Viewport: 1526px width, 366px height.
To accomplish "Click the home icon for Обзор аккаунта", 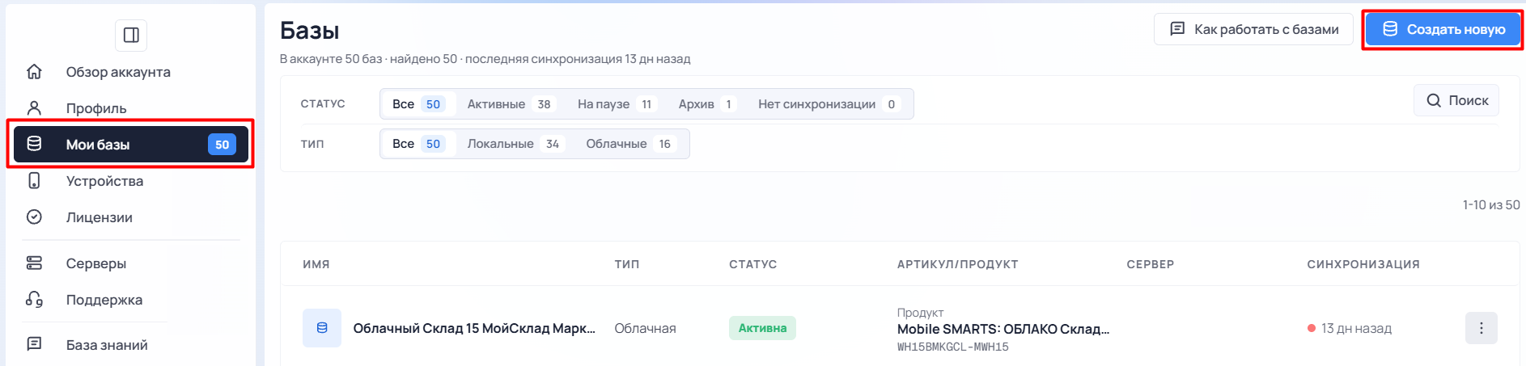I will tap(34, 71).
